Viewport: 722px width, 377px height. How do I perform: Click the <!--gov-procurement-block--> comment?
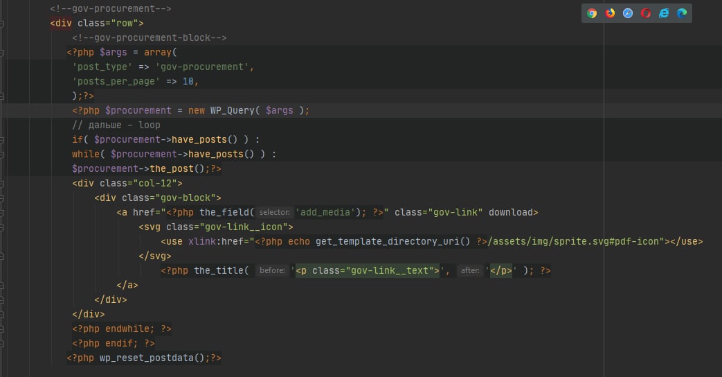(x=150, y=38)
